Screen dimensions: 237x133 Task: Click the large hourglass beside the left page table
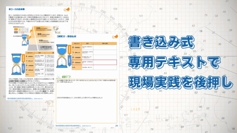(x=16, y=64)
